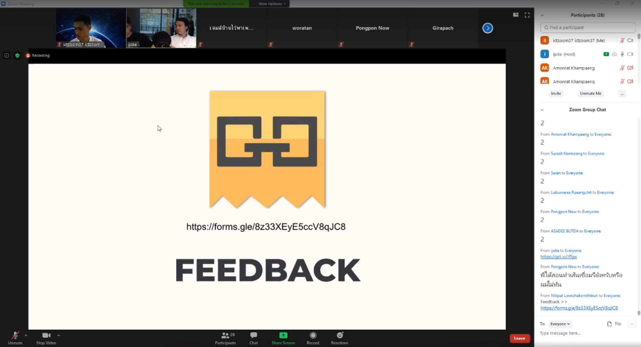This screenshot has width=641, height=347.
Task: Click group chat scrollbar
Action: [x=639, y=313]
